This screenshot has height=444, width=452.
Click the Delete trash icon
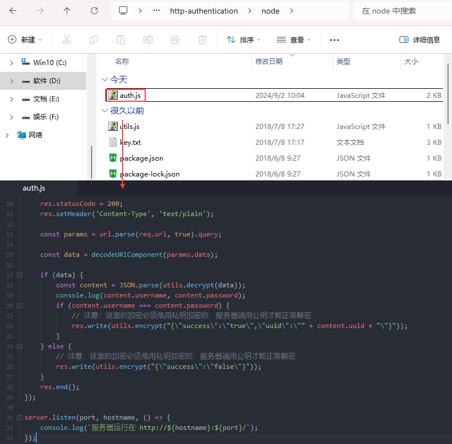(202, 40)
